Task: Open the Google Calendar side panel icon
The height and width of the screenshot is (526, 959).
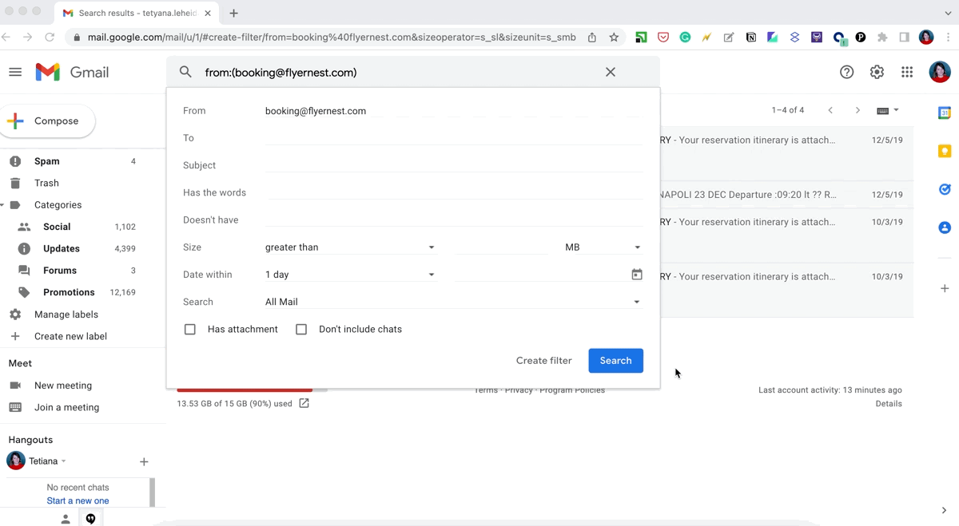Action: point(945,113)
